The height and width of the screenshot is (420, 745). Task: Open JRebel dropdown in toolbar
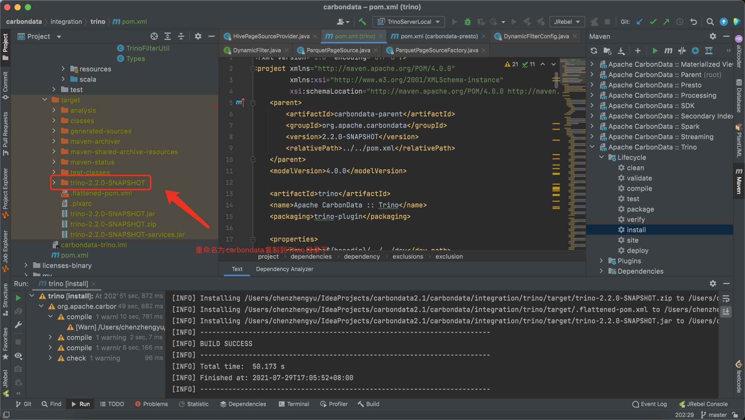(567, 22)
